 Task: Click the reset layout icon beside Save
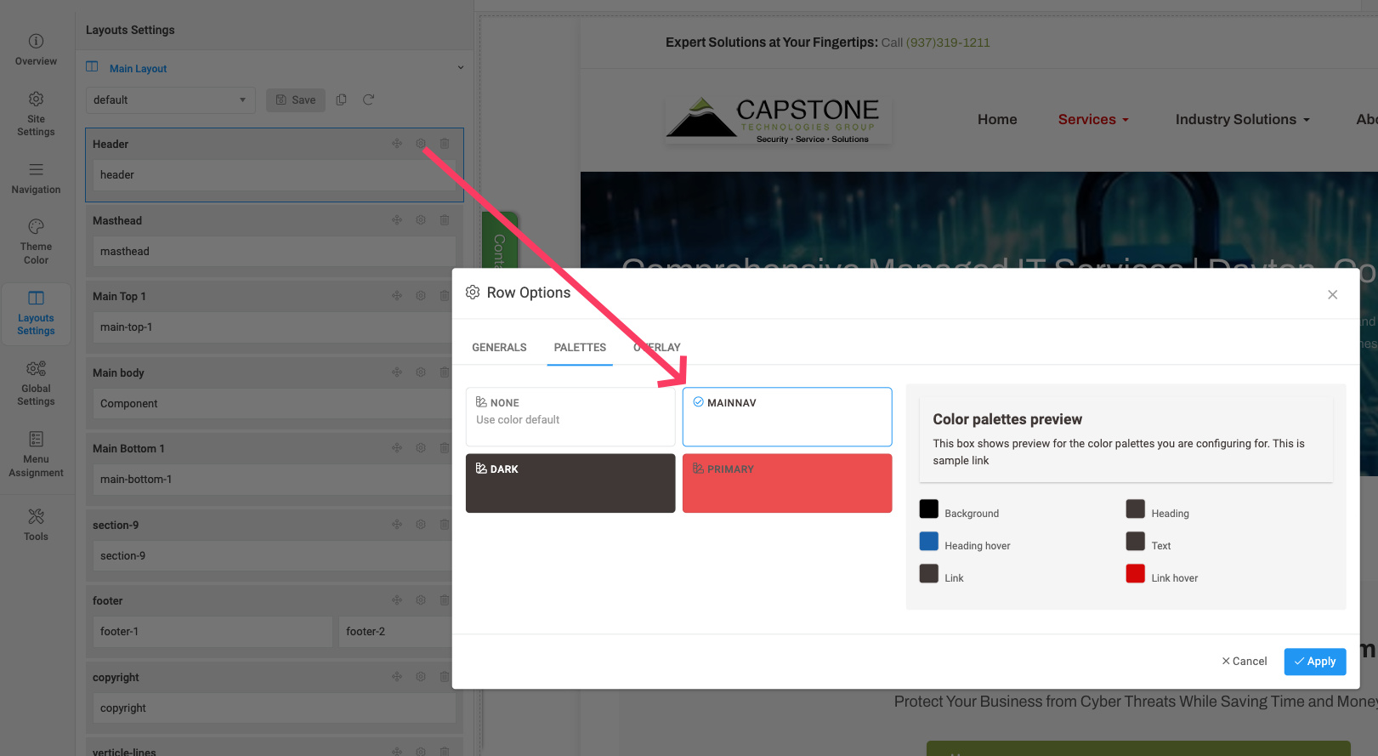(368, 99)
